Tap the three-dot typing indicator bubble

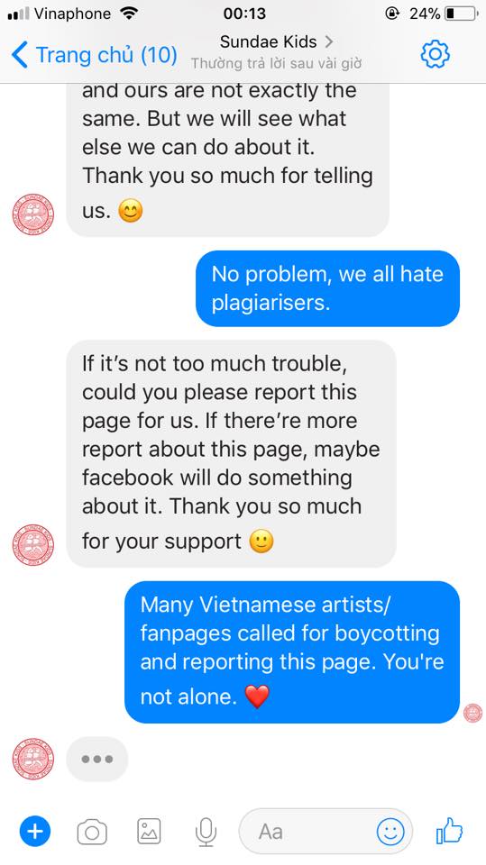(97, 759)
